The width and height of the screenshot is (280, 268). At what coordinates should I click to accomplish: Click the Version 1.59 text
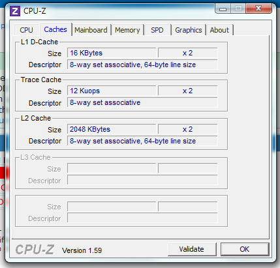coord(82,250)
